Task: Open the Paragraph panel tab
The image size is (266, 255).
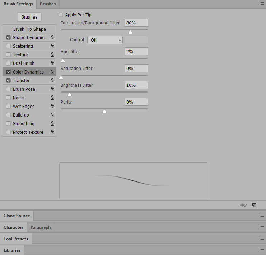Action: (41, 227)
